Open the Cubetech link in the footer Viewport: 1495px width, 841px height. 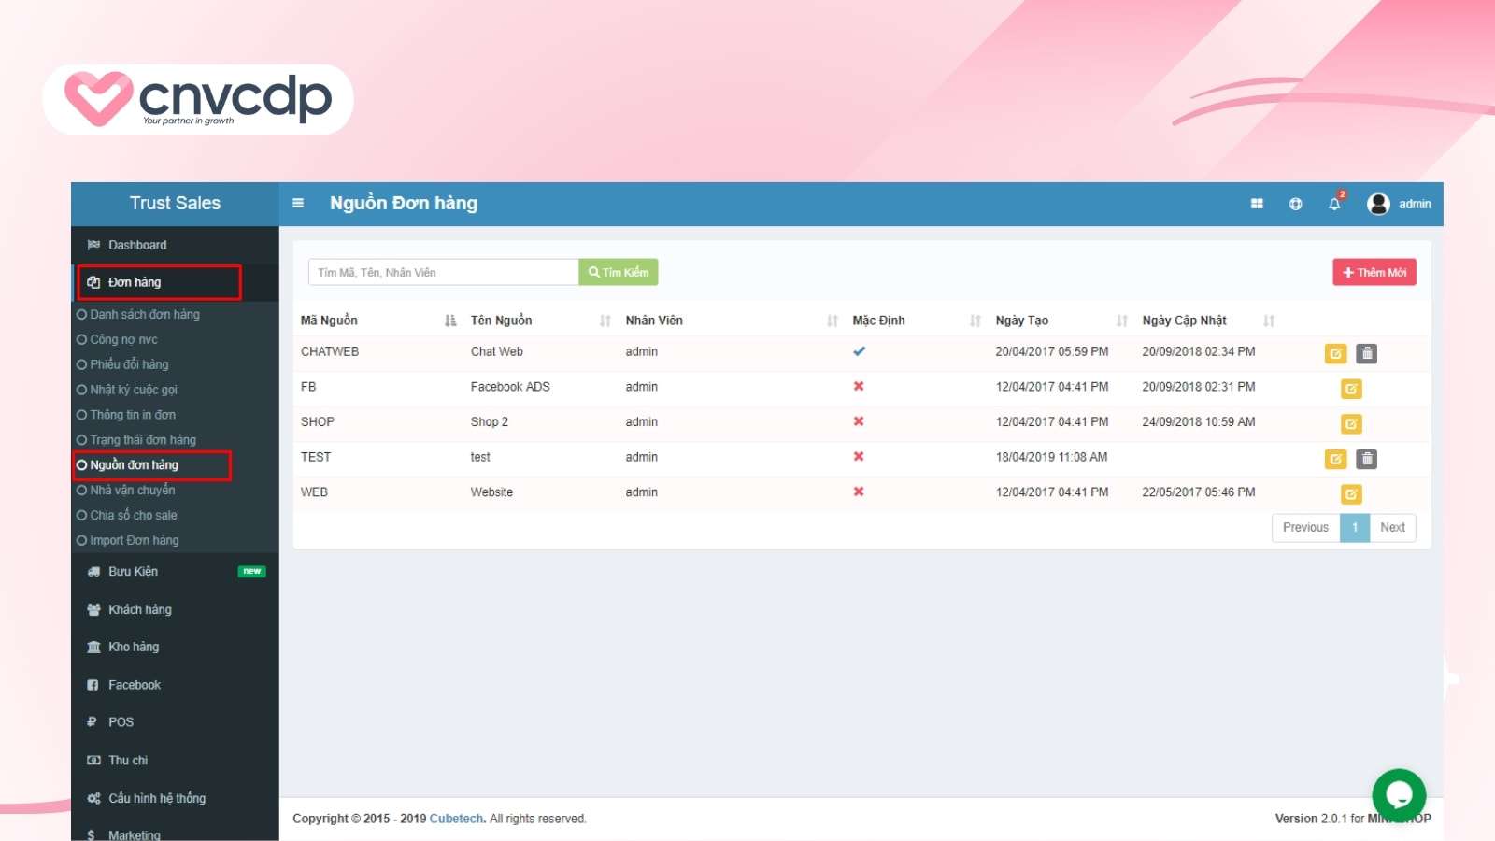point(456,818)
